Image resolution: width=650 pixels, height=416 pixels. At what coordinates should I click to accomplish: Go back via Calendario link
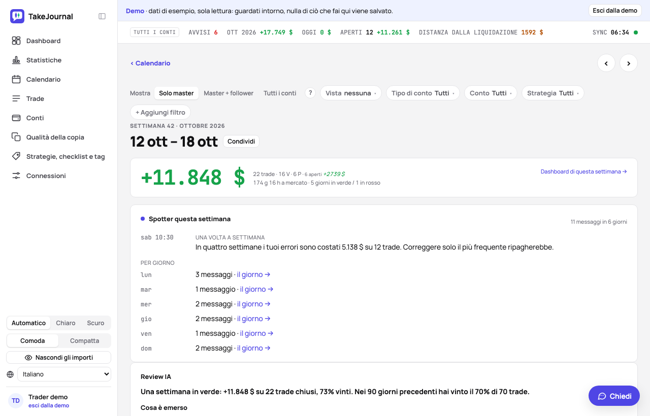150,63
